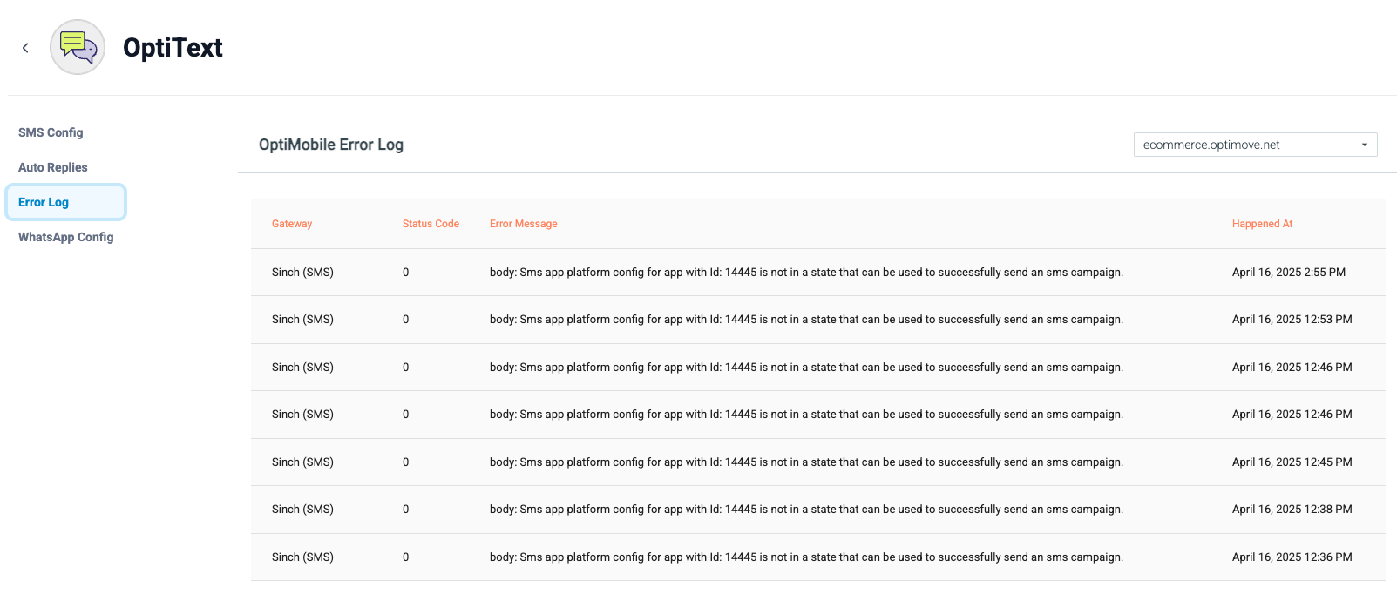
Task: Select the April 16, 2025 12:53 PM timestamp
Action: tap(1292, 320)
